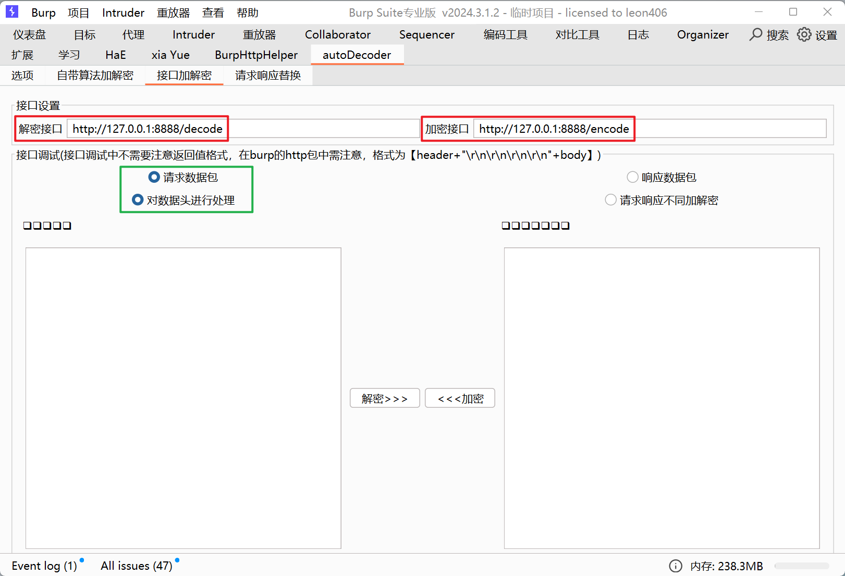
Task: Click the <<<加密 button
Action: (460, 398)
